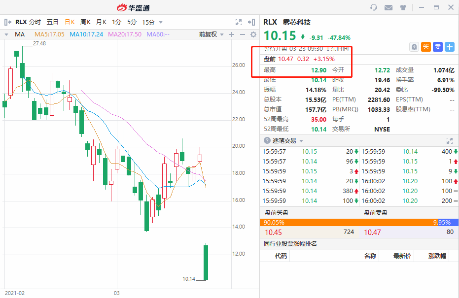Image resolution: width=459 pixels, height=298 pixels.
Task: Click the 总市值 157.7亿 value
Action: point(316,110)
